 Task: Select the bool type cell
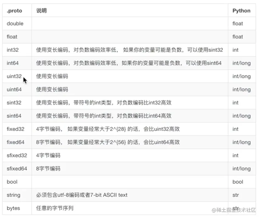click(12, 182)
